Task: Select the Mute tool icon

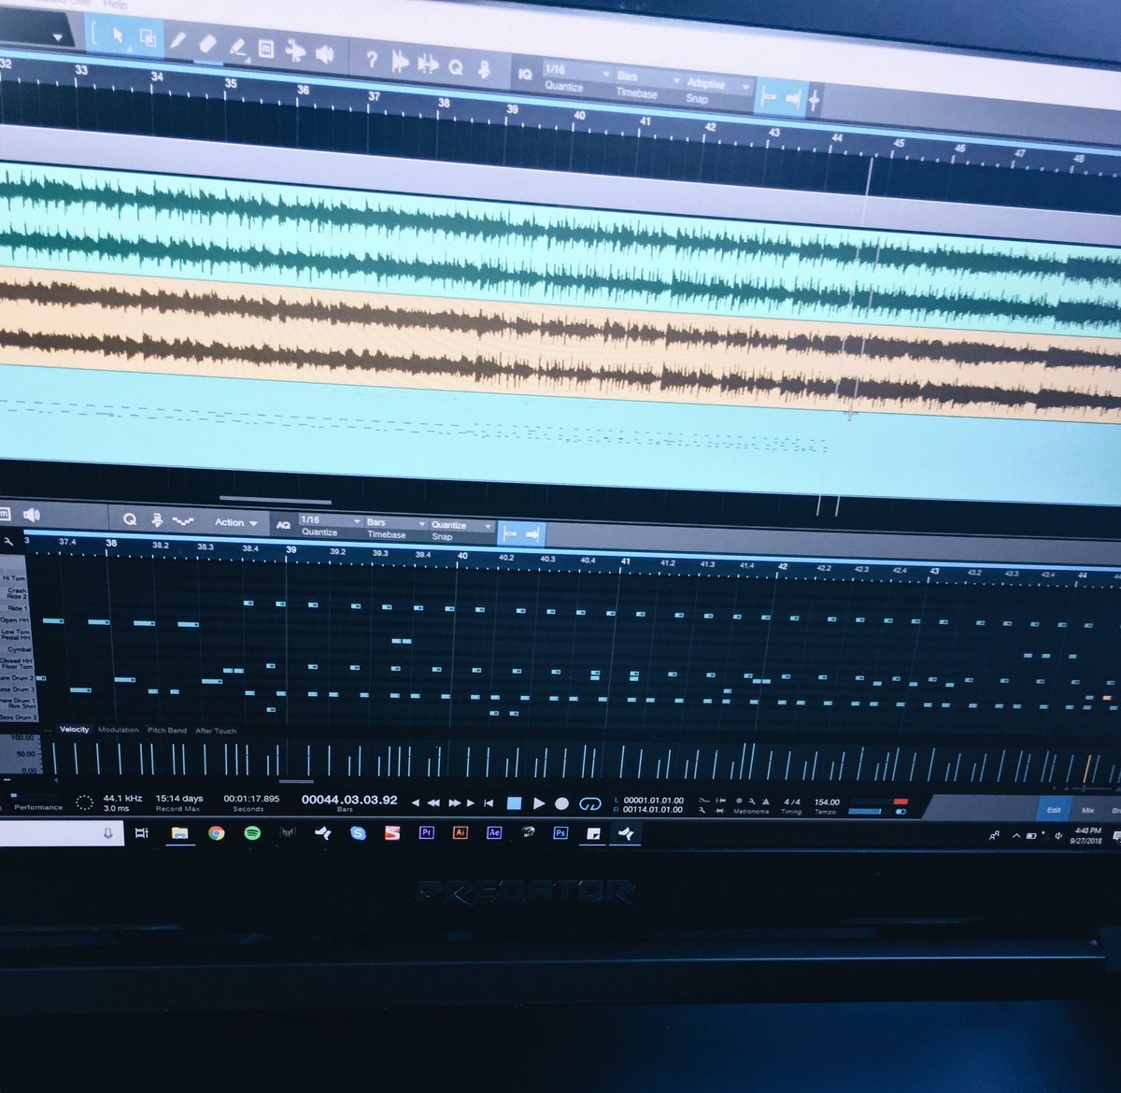Action: (265, 49)
